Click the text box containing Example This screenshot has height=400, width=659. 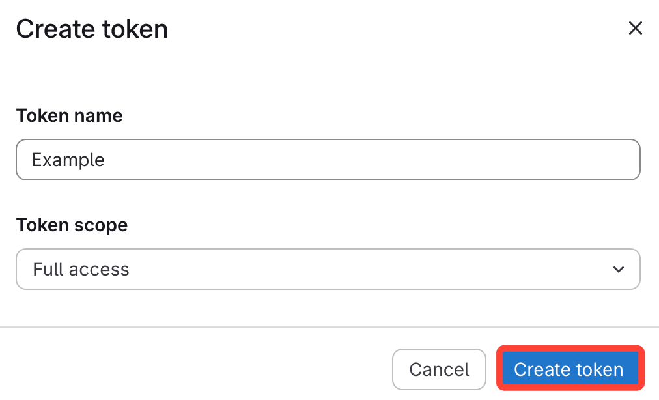pos(328,160)
